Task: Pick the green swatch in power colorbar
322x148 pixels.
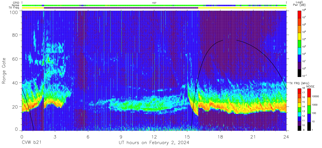Action: pos(299,43)
